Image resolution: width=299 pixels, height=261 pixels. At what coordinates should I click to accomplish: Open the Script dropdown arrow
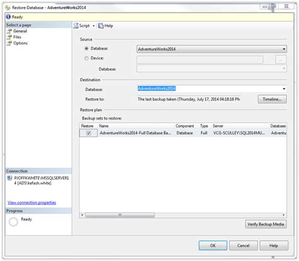[x=93, y=26]
